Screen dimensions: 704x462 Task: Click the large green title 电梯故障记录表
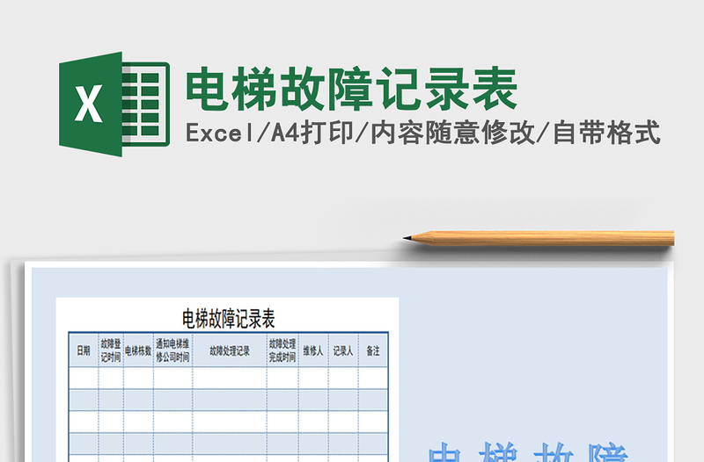pyautogui.click(x=352, y=89)
